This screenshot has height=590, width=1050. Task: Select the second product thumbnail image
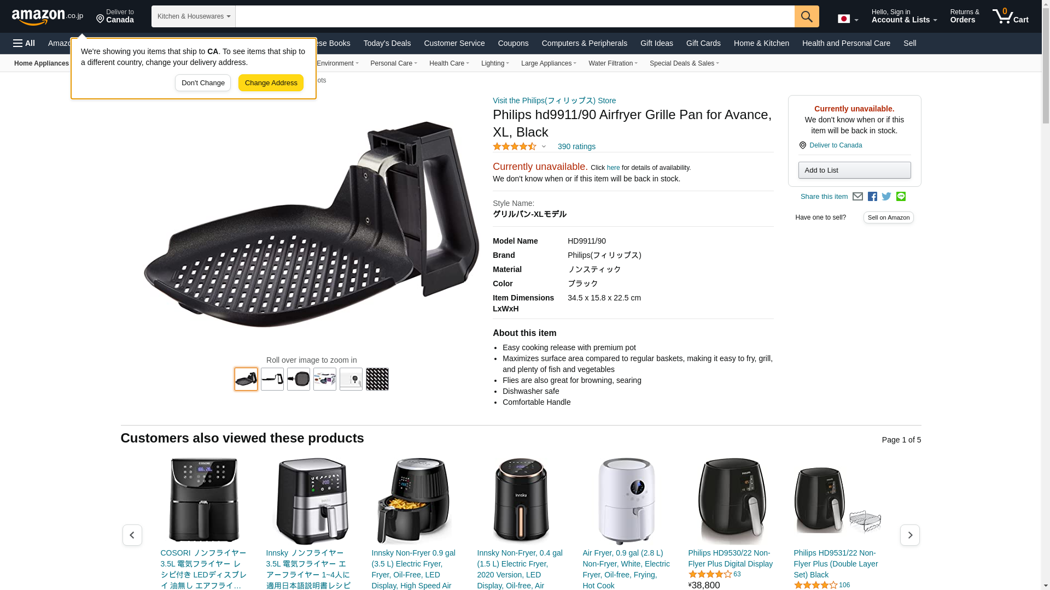pyautogui.click(x=272, y=379)
